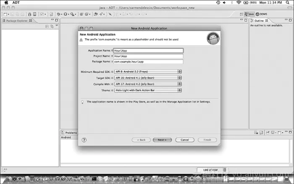
Task: Click the Bluetooth icon in menu bar
Action: click(x=232, y=3)
